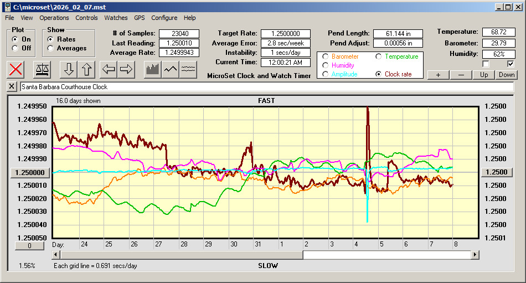The image size is (526, 283).
Task: Click the right arrow toolbar icon
Action: pos(126,69)
